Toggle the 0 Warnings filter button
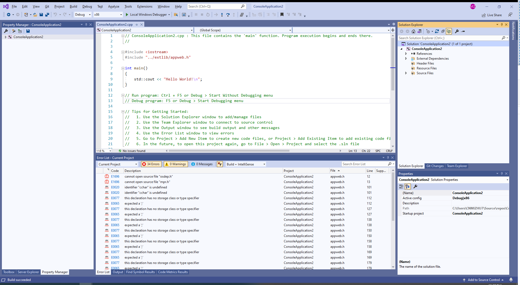The height and width of the screenshot is (285, 520). tap(176, 164)
